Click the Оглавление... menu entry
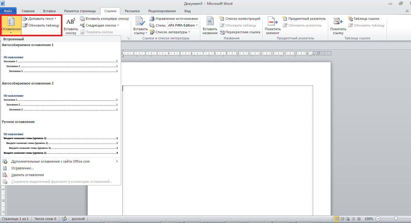Image resolution: width=411 pixels, height=223 pixels. pos(61,168)
